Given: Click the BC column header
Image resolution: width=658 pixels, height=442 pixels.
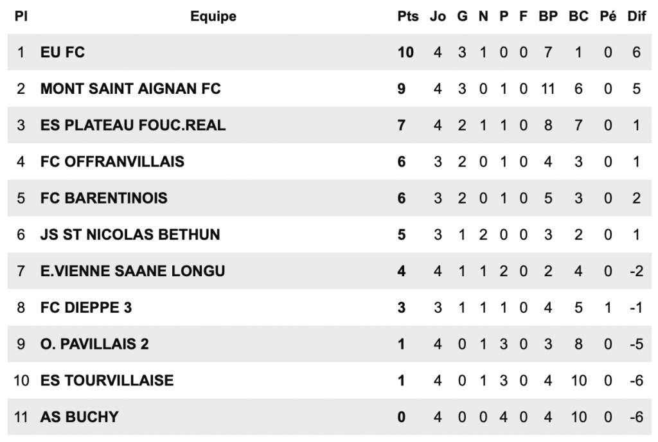Looking at the screenshot, I should tap(578, 17).
